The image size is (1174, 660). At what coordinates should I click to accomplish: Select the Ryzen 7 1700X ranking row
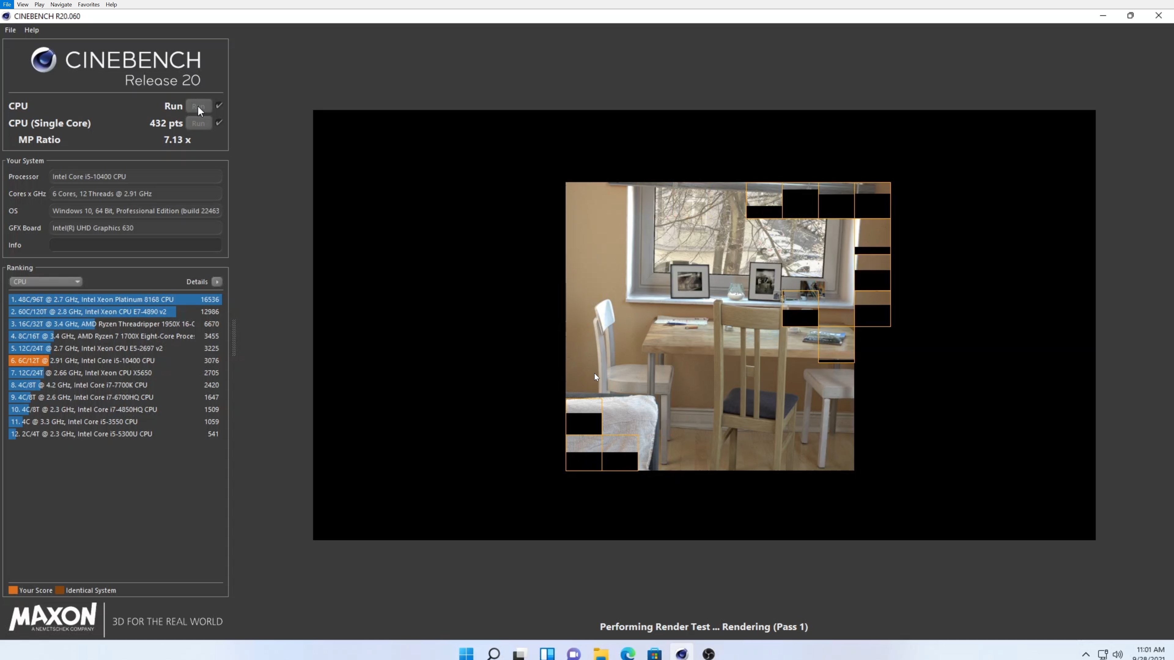(115, 336)
